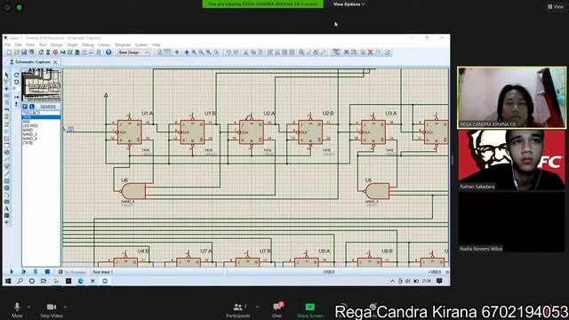Open the Library menu

coord(104,44)
